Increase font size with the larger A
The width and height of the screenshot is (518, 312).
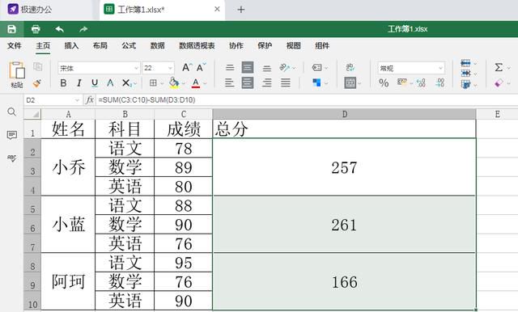(187, 67)
